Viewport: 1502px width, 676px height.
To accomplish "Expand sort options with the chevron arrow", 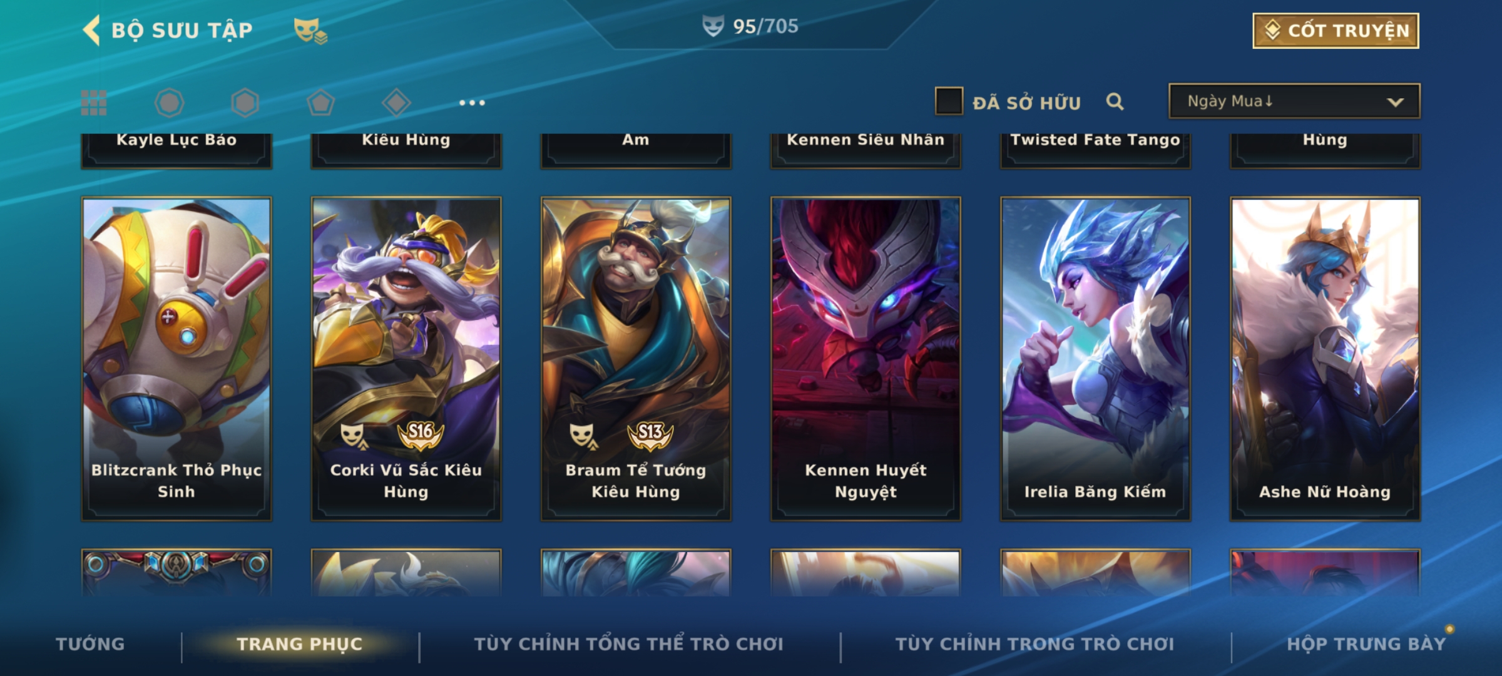I will click(x=1395, y=102).
